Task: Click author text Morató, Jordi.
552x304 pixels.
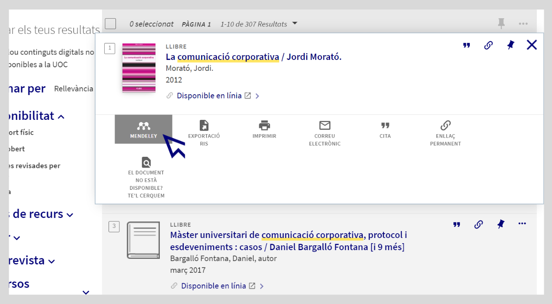Action: pos(189,69)
